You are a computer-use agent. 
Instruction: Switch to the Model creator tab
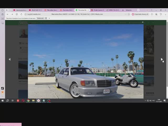click(98, 10)
